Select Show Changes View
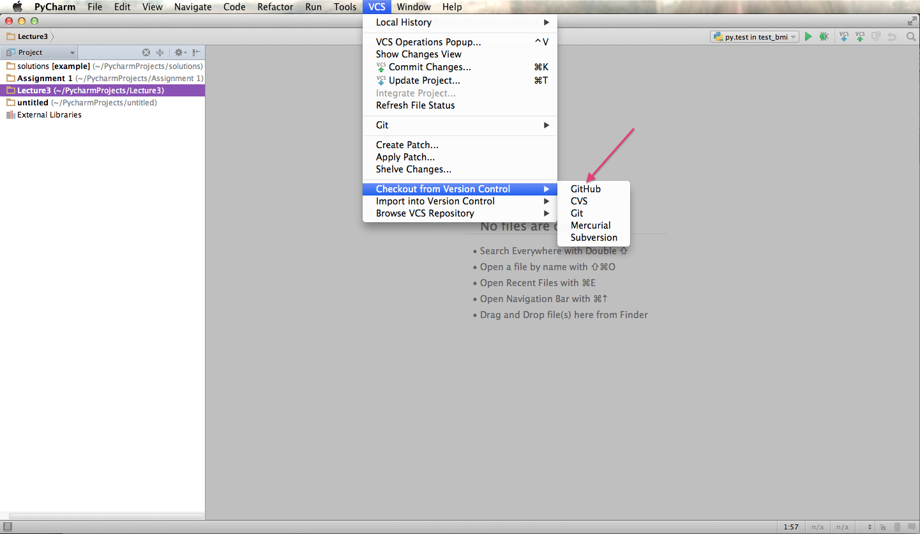Screen dimensions: 920x534 460,54
